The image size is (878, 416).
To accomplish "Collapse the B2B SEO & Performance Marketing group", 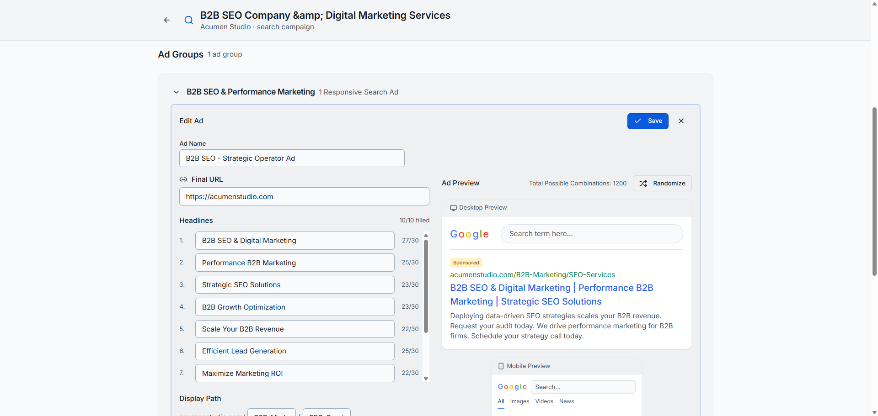I will pos(177,92).
